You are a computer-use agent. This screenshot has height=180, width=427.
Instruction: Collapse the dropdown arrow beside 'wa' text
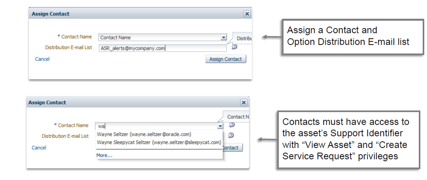pos(220,126)
